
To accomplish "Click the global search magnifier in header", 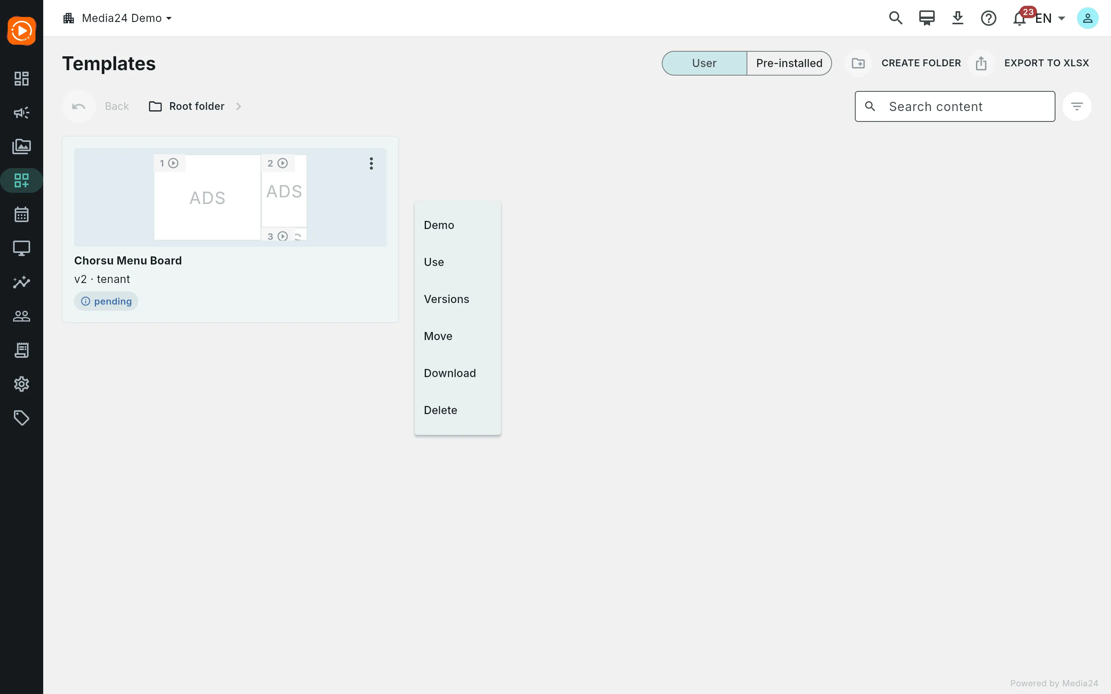I will [896, 18].
